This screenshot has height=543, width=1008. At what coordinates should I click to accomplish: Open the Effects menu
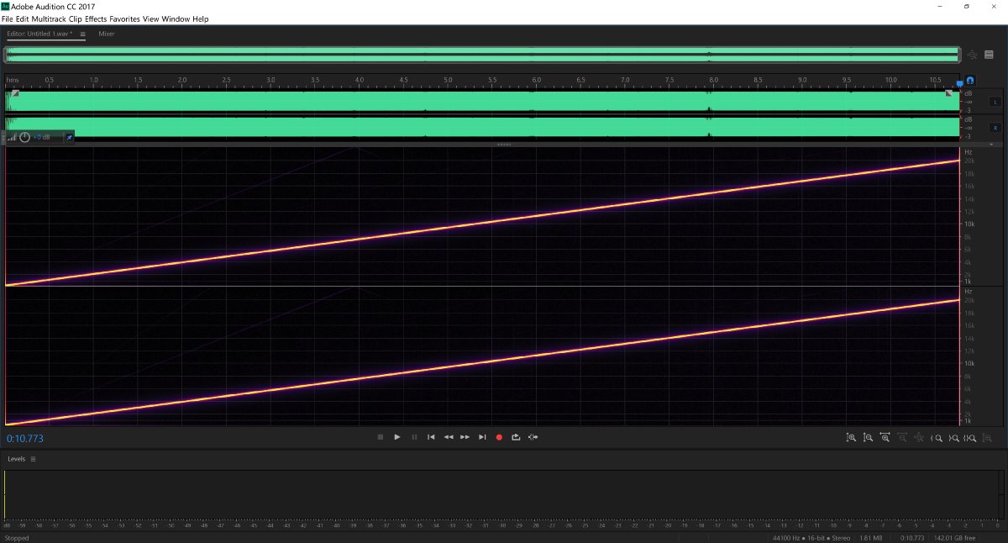coord(96,18)
